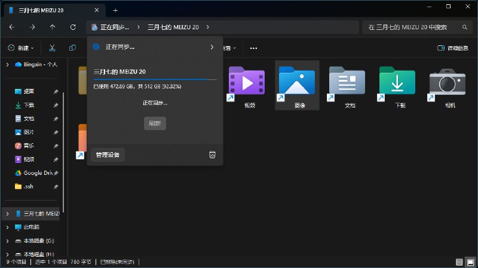Click storage usage text 472.69 GB
The width and height of the screenshot is (478, 268).
pyautogui.click(x=137, y=87)
